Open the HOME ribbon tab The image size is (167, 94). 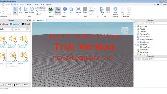click(22, 4)
